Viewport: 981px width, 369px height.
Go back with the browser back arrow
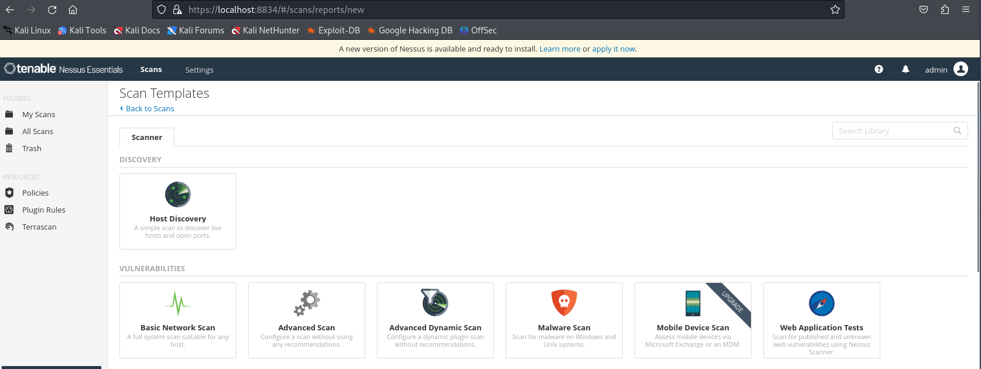(10, 9)
